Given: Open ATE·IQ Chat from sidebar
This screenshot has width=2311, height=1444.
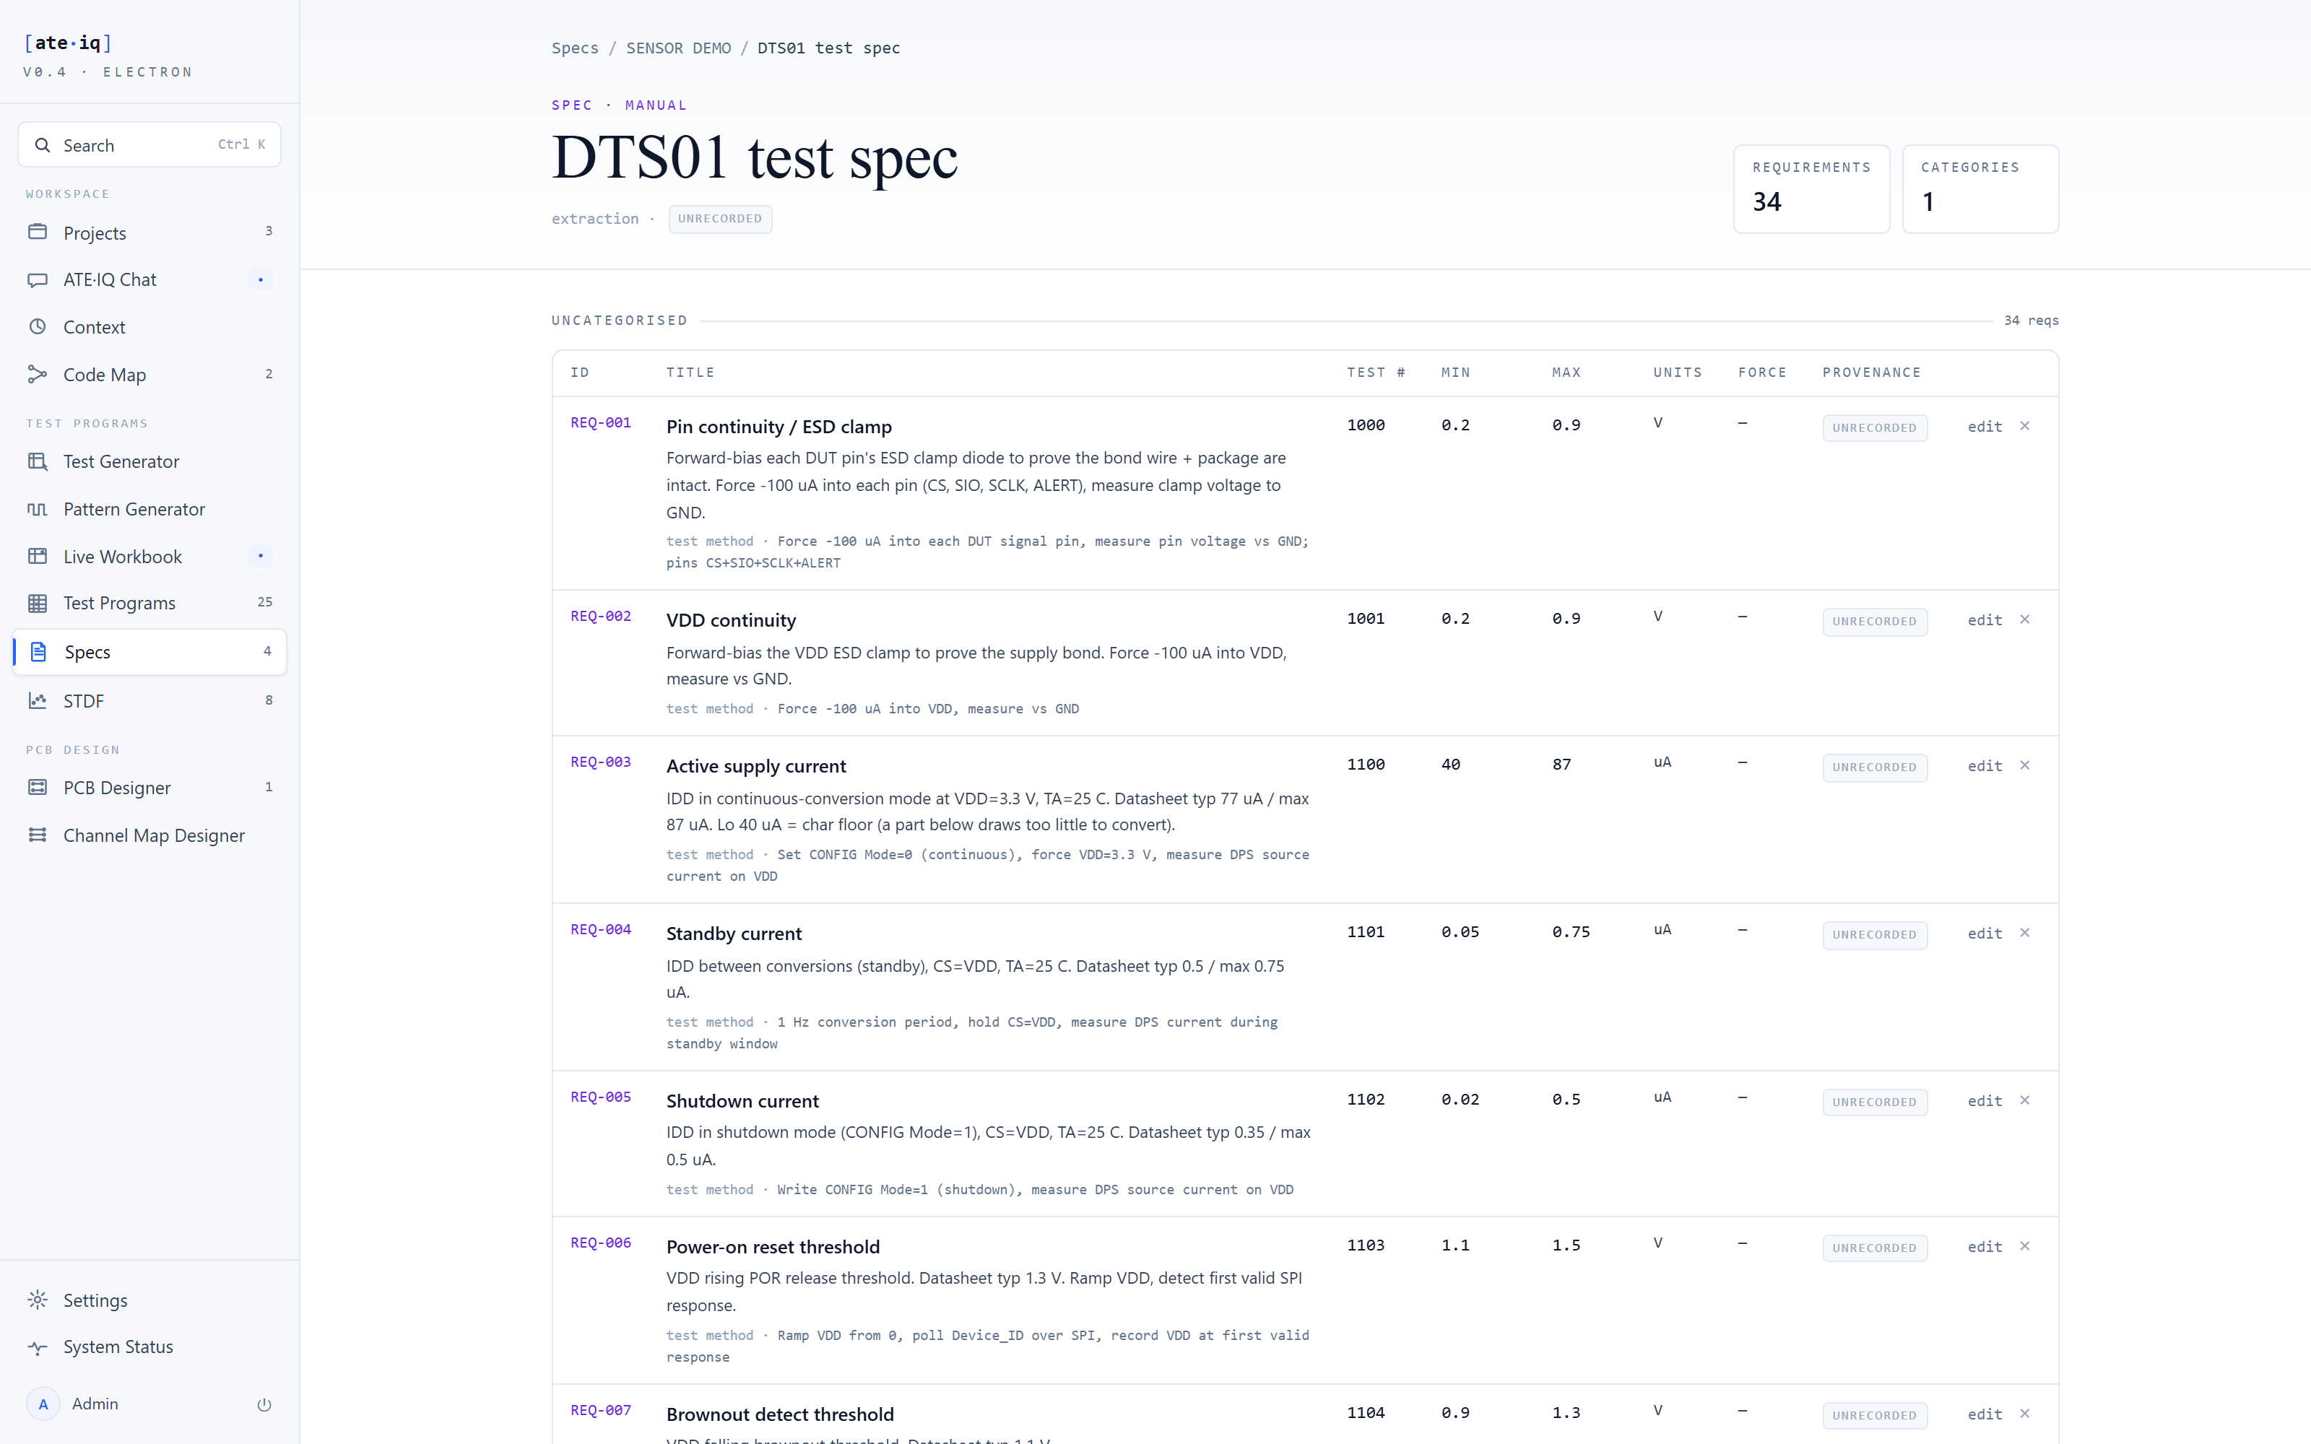Looking at the screenshot, I should (149, 280).
